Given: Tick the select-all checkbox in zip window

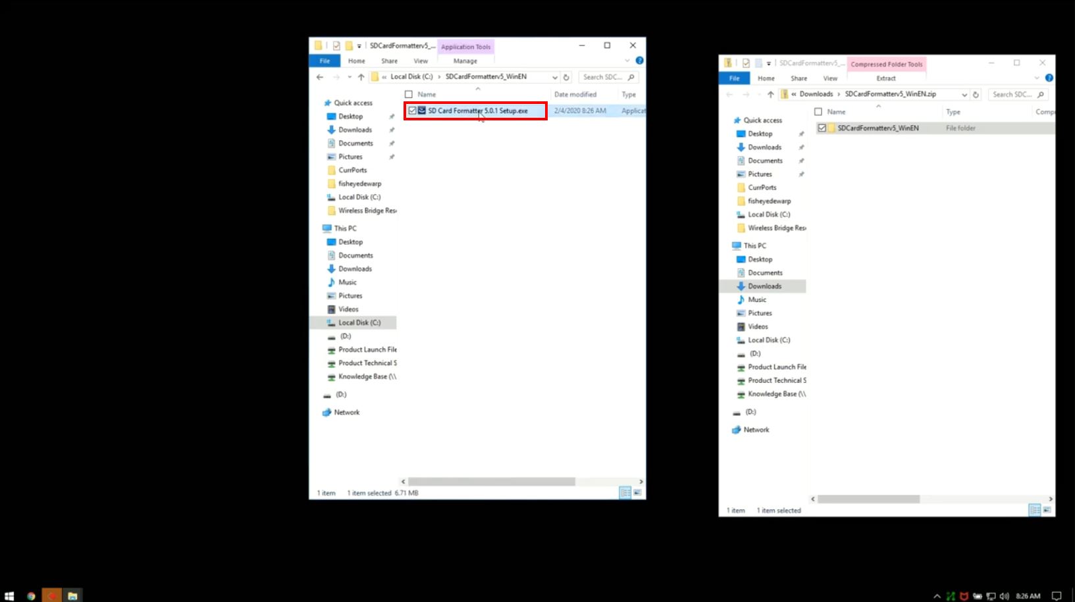Looking at the screenshot, I should [x=818, y=112].
